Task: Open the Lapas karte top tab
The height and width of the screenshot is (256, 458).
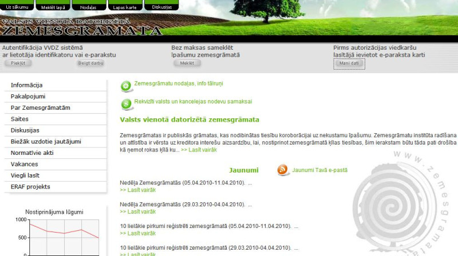Action: [x=125, y=6]
